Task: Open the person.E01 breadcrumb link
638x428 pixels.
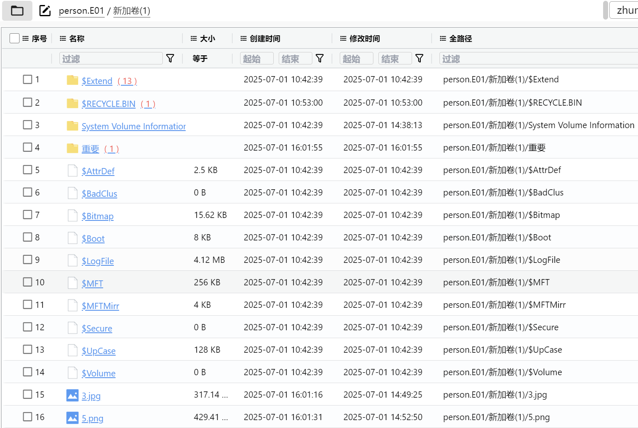Action: pos(81,11)
